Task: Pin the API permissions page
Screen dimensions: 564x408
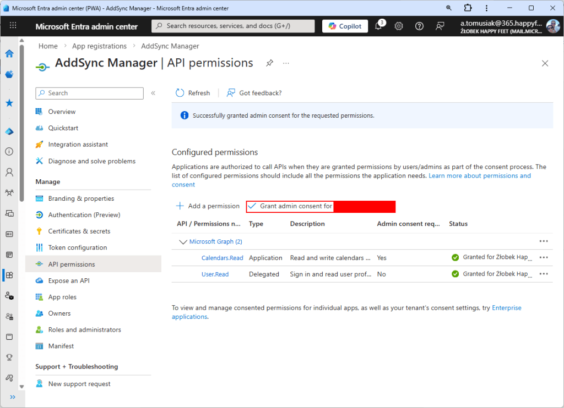Action: 269,63
